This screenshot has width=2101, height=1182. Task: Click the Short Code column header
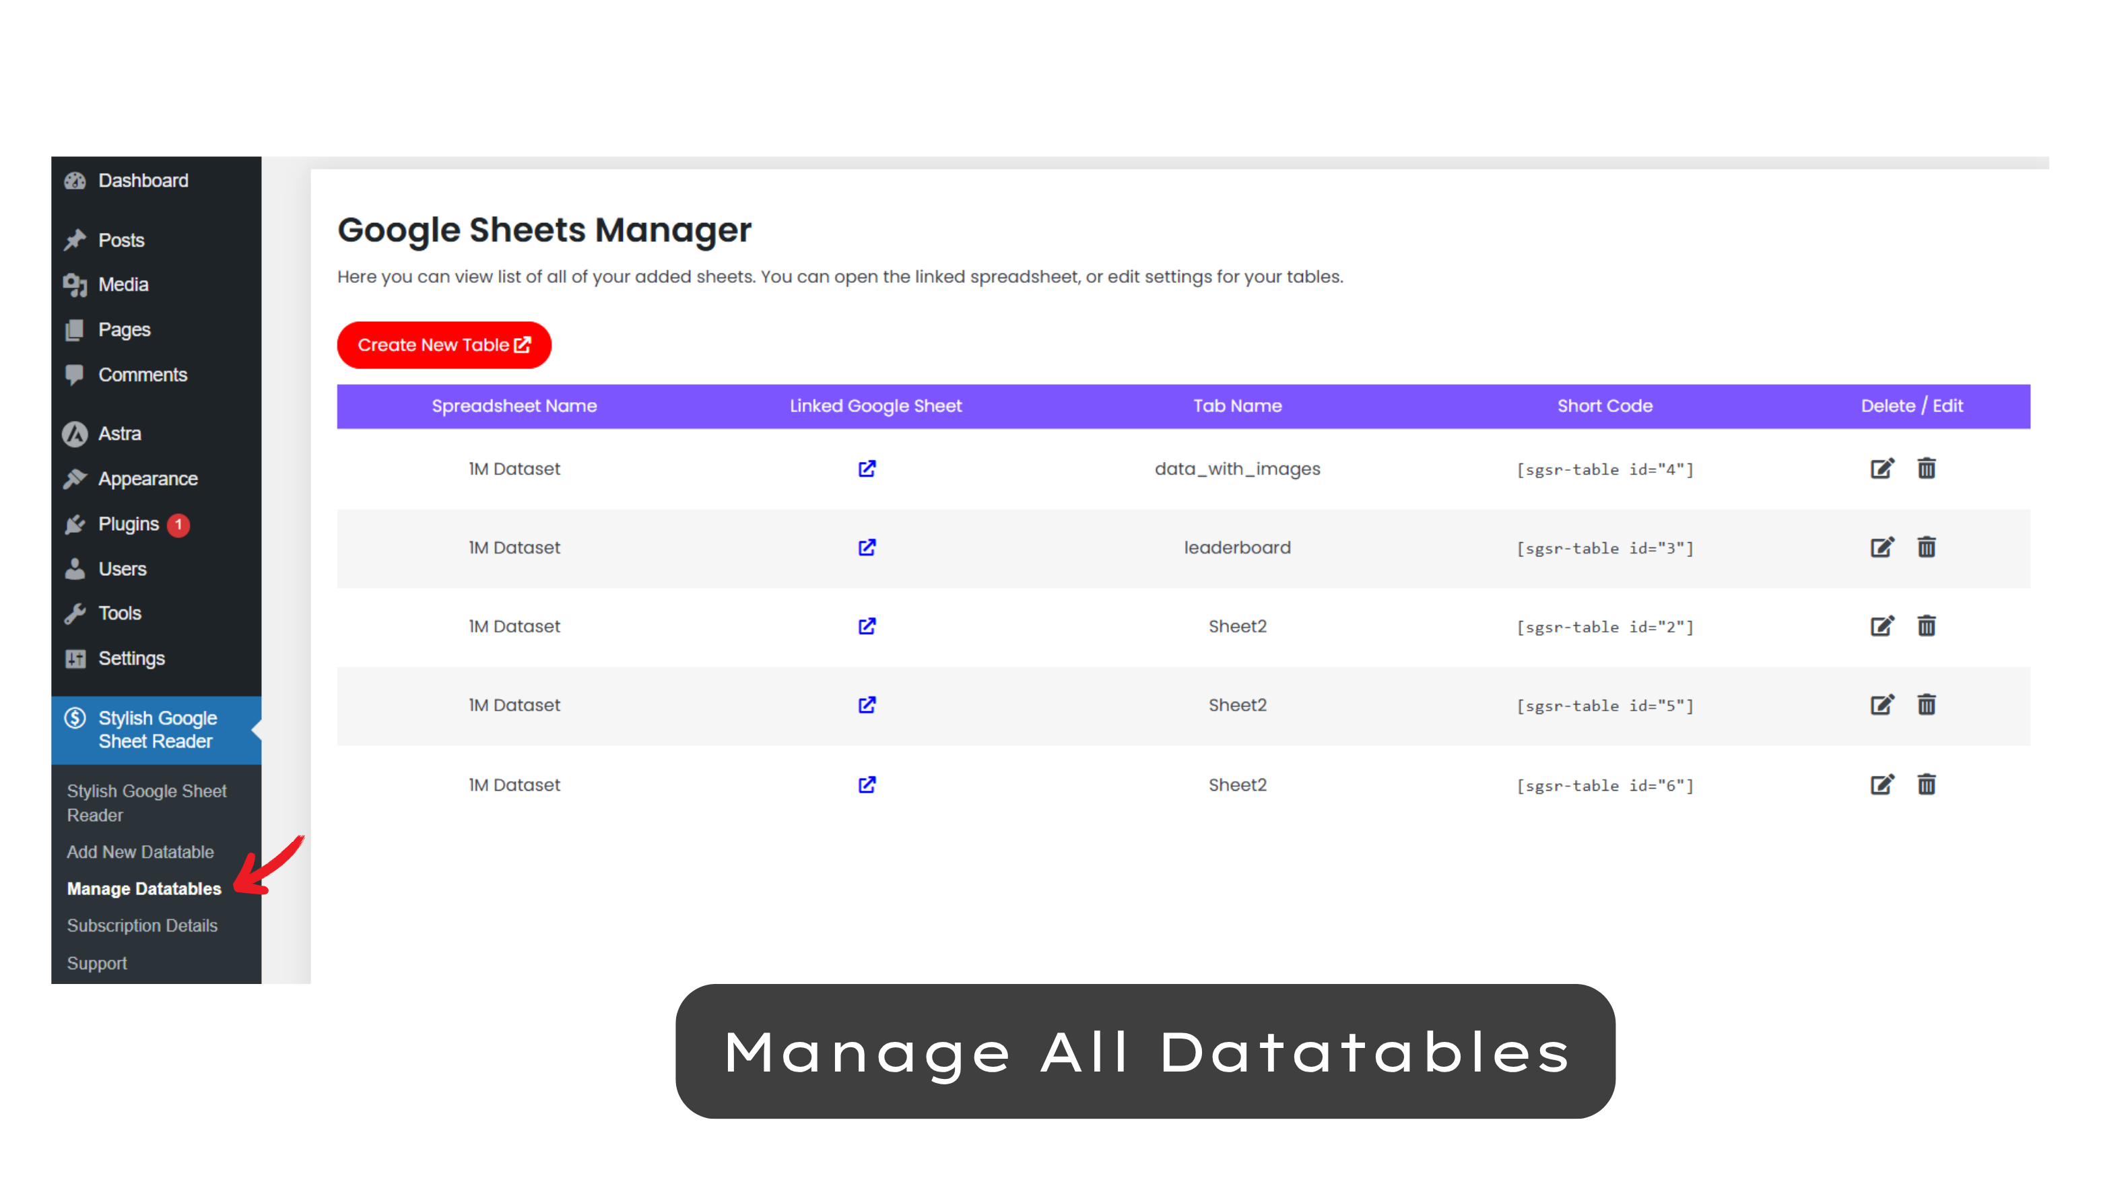1604,405
